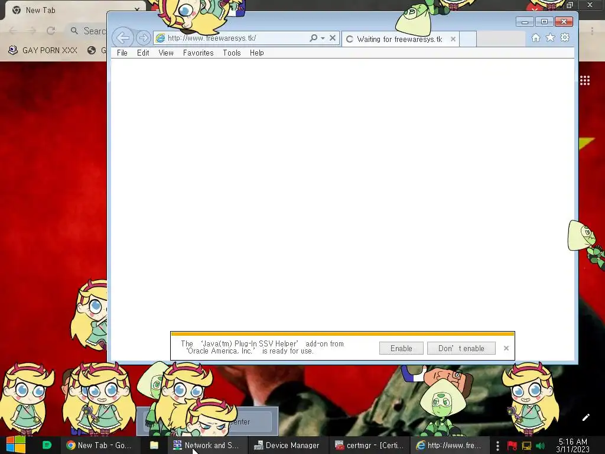Viewport: 605px width, 454px height.
Task: Switch to Device Manager taskbar item
Action: (x=287, y=445)
